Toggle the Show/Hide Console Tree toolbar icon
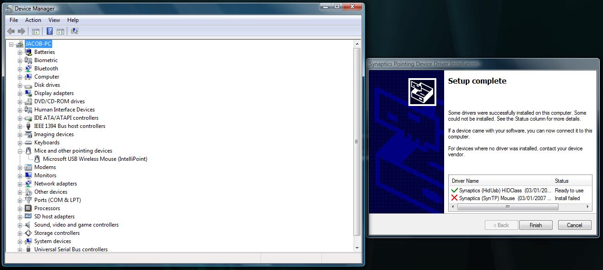The image size is (603, 270). click(35, 31)
